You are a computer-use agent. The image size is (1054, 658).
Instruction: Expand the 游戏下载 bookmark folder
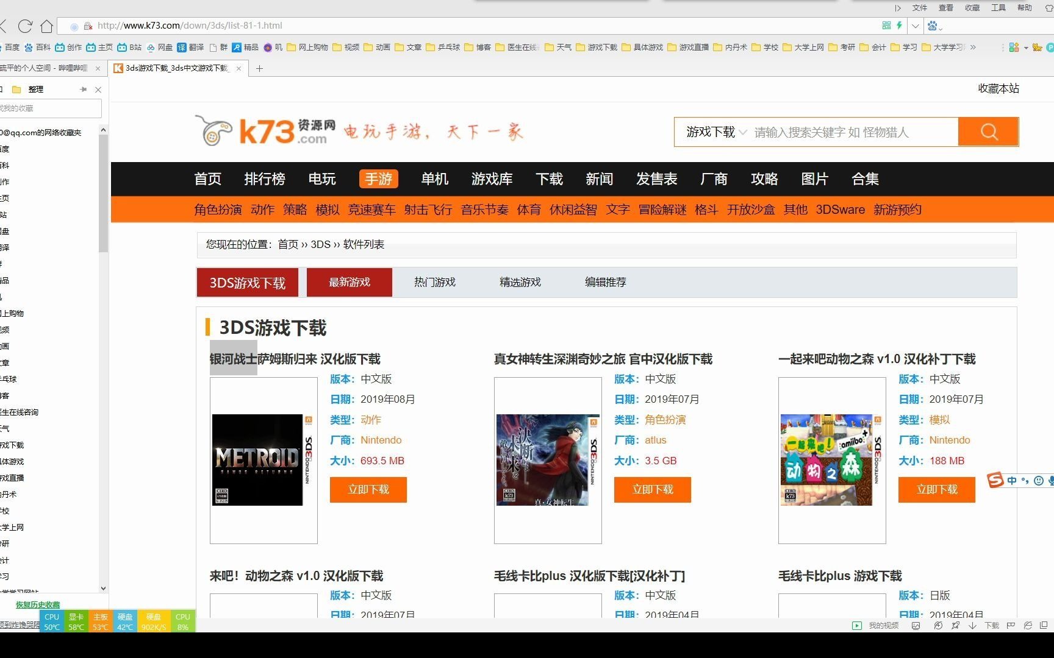(x=597, y=47)
